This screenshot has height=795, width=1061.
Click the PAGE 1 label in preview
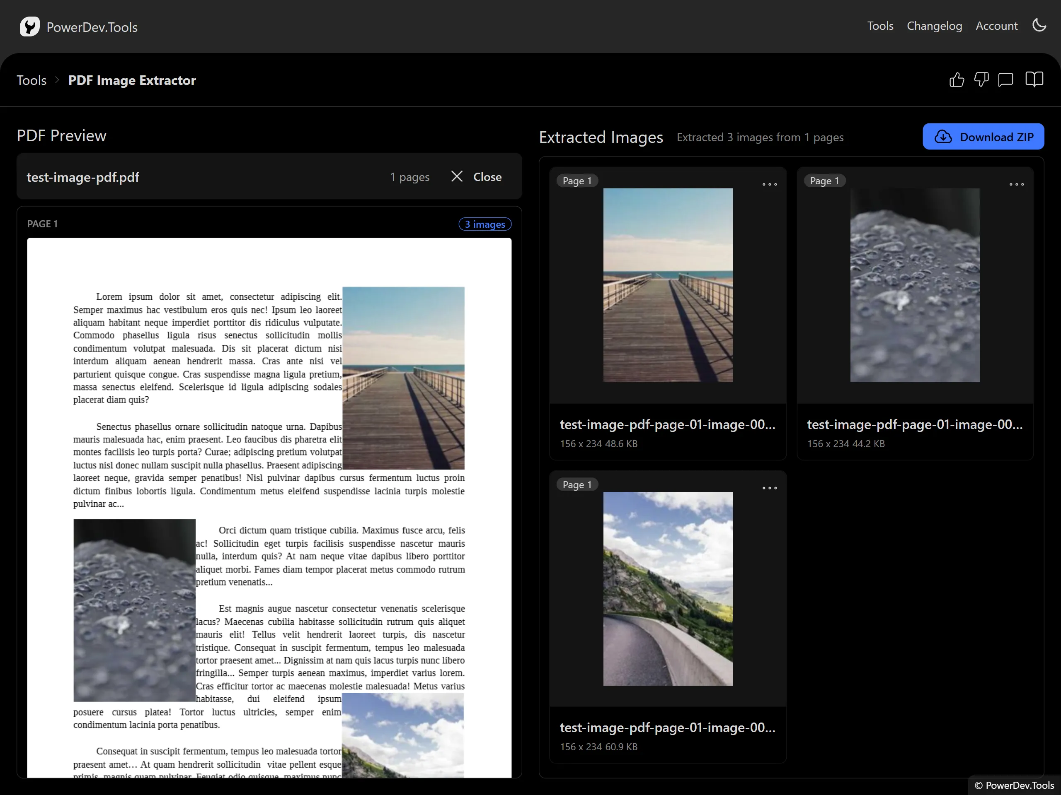tap(42, 224)
